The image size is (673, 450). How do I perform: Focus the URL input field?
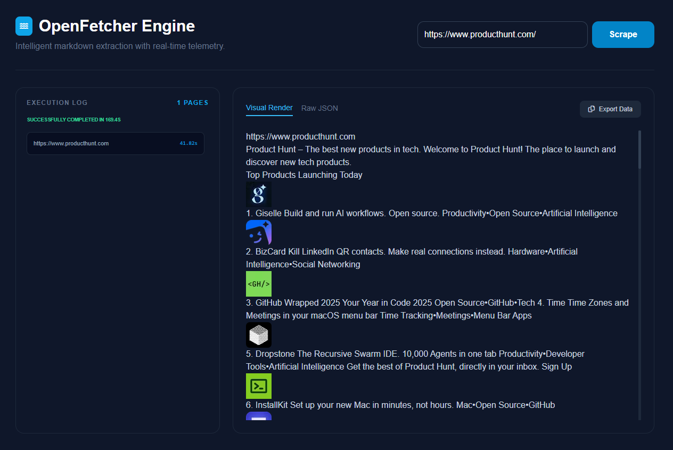click(x=503, y=35)
